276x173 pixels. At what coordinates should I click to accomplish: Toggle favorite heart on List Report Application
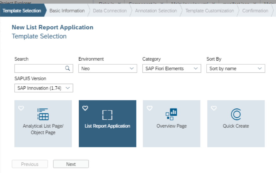point(85,108)
